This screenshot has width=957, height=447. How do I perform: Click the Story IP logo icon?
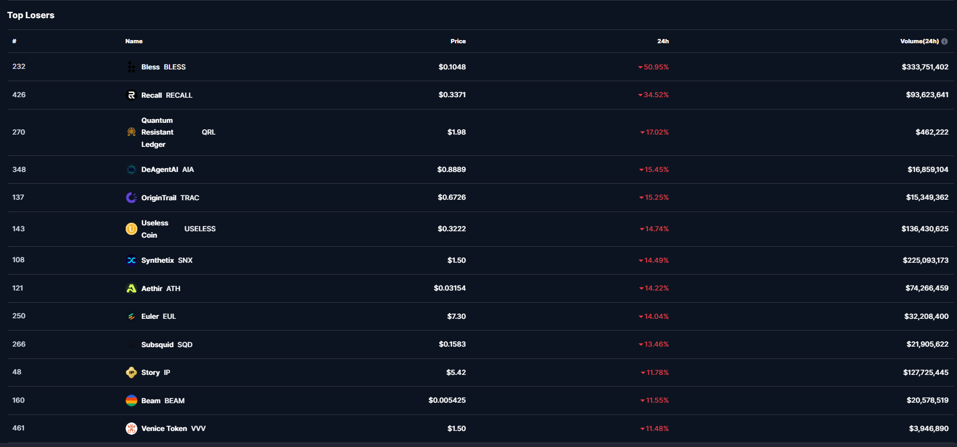(x=132, y=373)
